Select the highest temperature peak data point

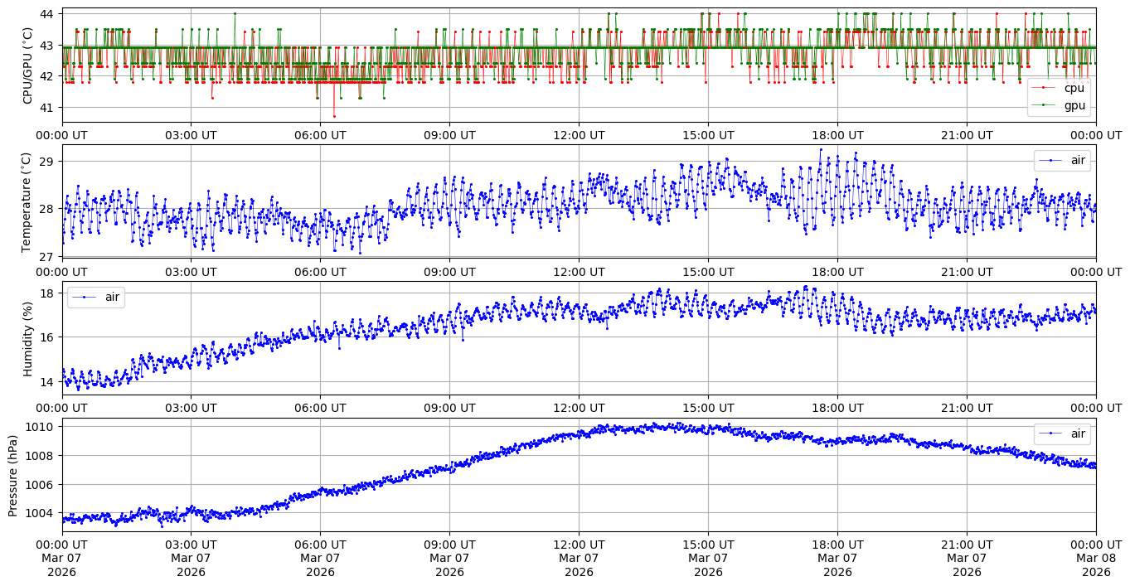tap(821, 150)
